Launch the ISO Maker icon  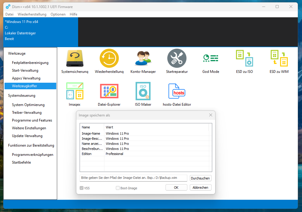[x=143, y=91]
